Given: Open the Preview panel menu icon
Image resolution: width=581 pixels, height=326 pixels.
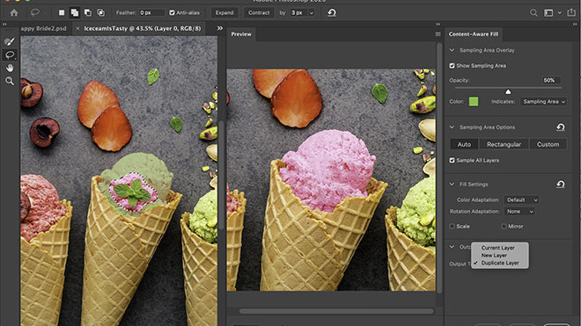Looking at the screenshot, I should (438, 34).
